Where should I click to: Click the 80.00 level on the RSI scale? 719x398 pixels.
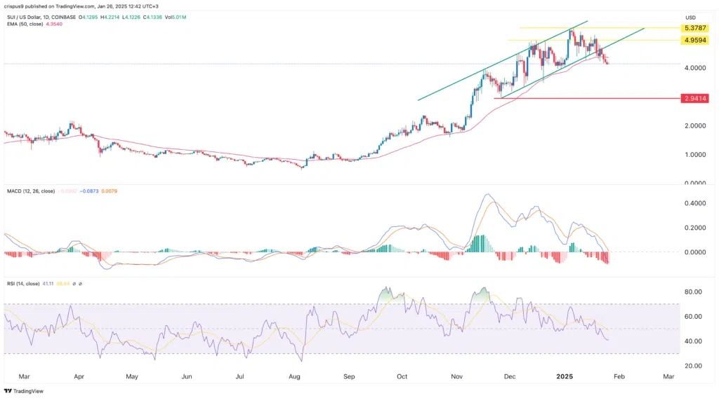693,292
